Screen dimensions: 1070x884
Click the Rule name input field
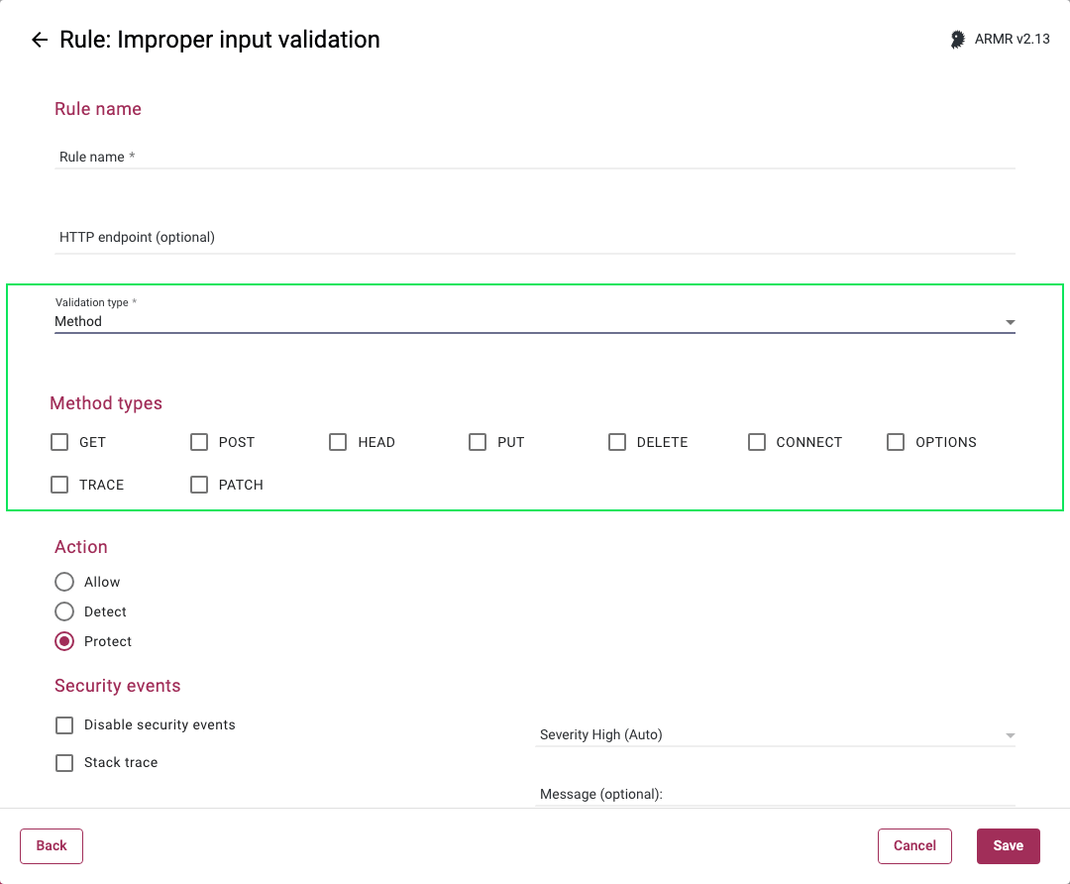[x=535, y=157]
